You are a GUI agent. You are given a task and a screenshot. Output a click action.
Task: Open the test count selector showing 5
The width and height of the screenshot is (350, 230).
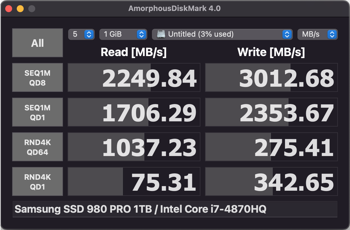pyautogui.click(x=81, y=34)
